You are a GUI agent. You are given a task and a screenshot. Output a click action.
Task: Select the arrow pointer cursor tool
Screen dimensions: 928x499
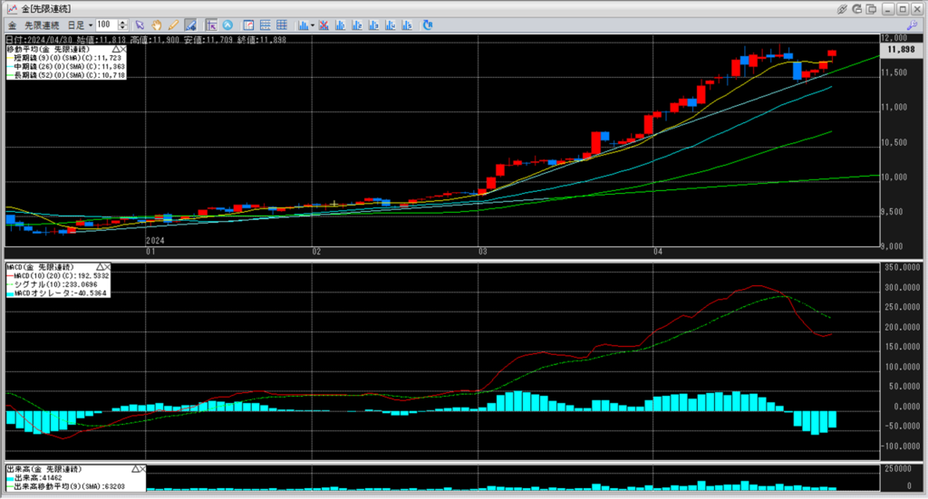pyautogui.click(x=140, y=24)
